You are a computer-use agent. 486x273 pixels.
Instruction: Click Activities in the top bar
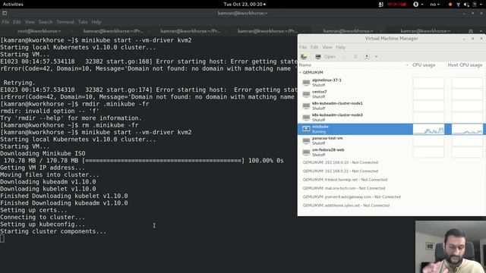tap(13, 5)
